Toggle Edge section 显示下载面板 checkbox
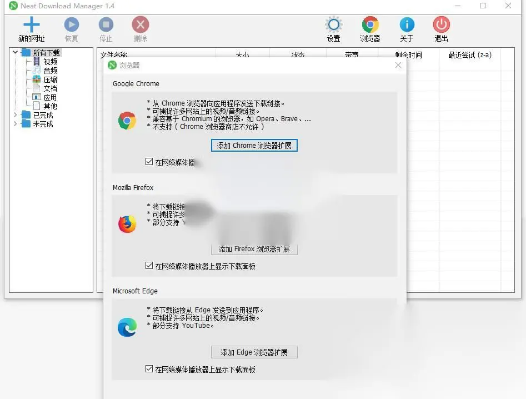The width and height of the screenshot is (526, 399). coord(149,369)
